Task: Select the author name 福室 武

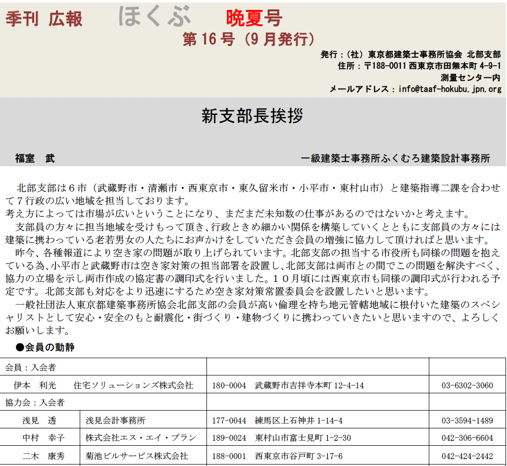Action: coord(35,158)
